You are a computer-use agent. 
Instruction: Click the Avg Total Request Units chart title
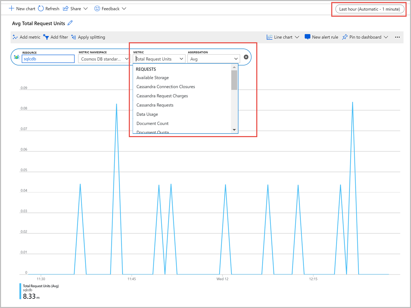39,24
